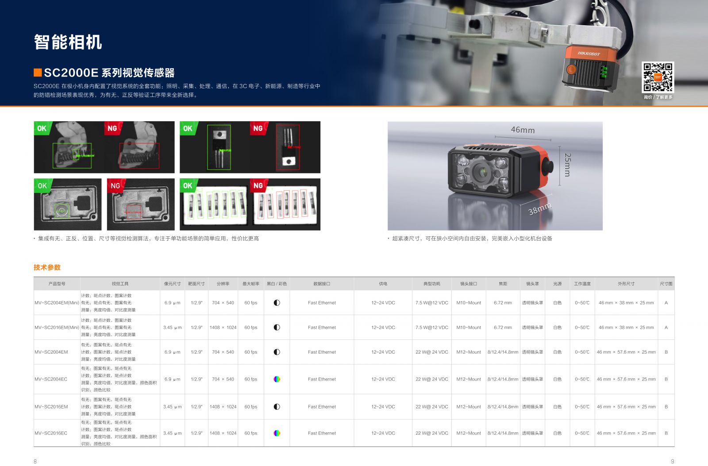Image resolution: width=708 pixels, height=466 pixels.
Task: Click the color wheel icon in the MV-SC2004EC row
Action: [x=277, y=379]
